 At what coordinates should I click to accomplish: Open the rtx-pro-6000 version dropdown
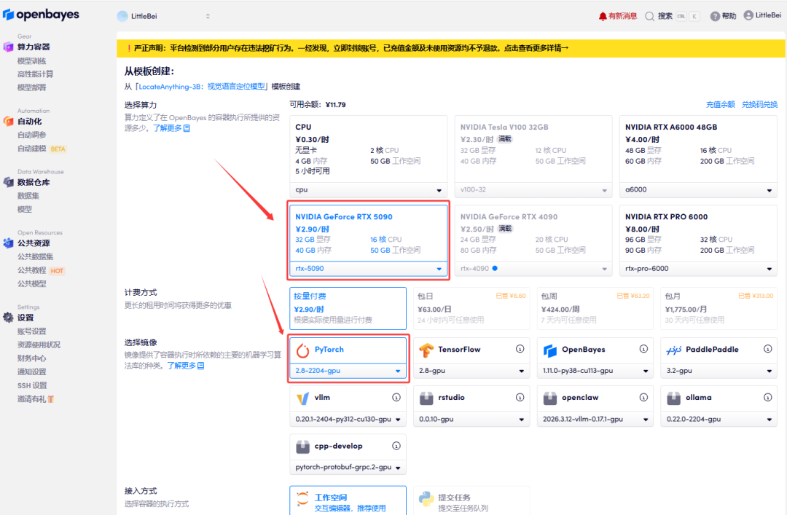(x=698, y=269)
